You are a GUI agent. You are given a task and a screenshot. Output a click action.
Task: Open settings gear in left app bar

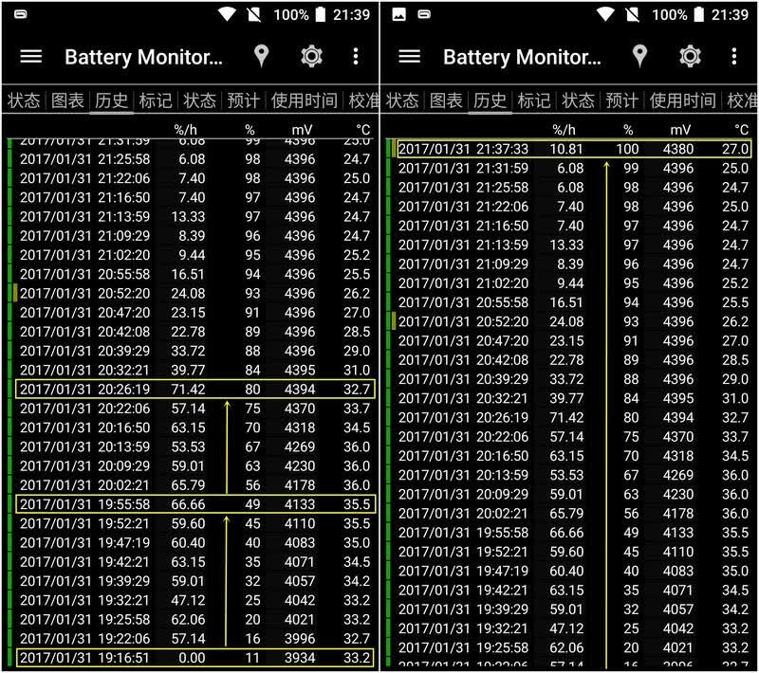point(312,57)
